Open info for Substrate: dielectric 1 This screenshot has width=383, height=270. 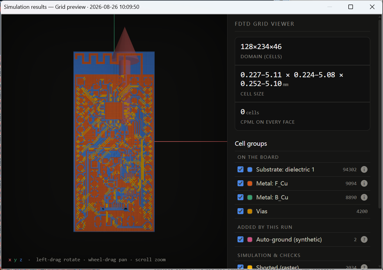point(364,169)
